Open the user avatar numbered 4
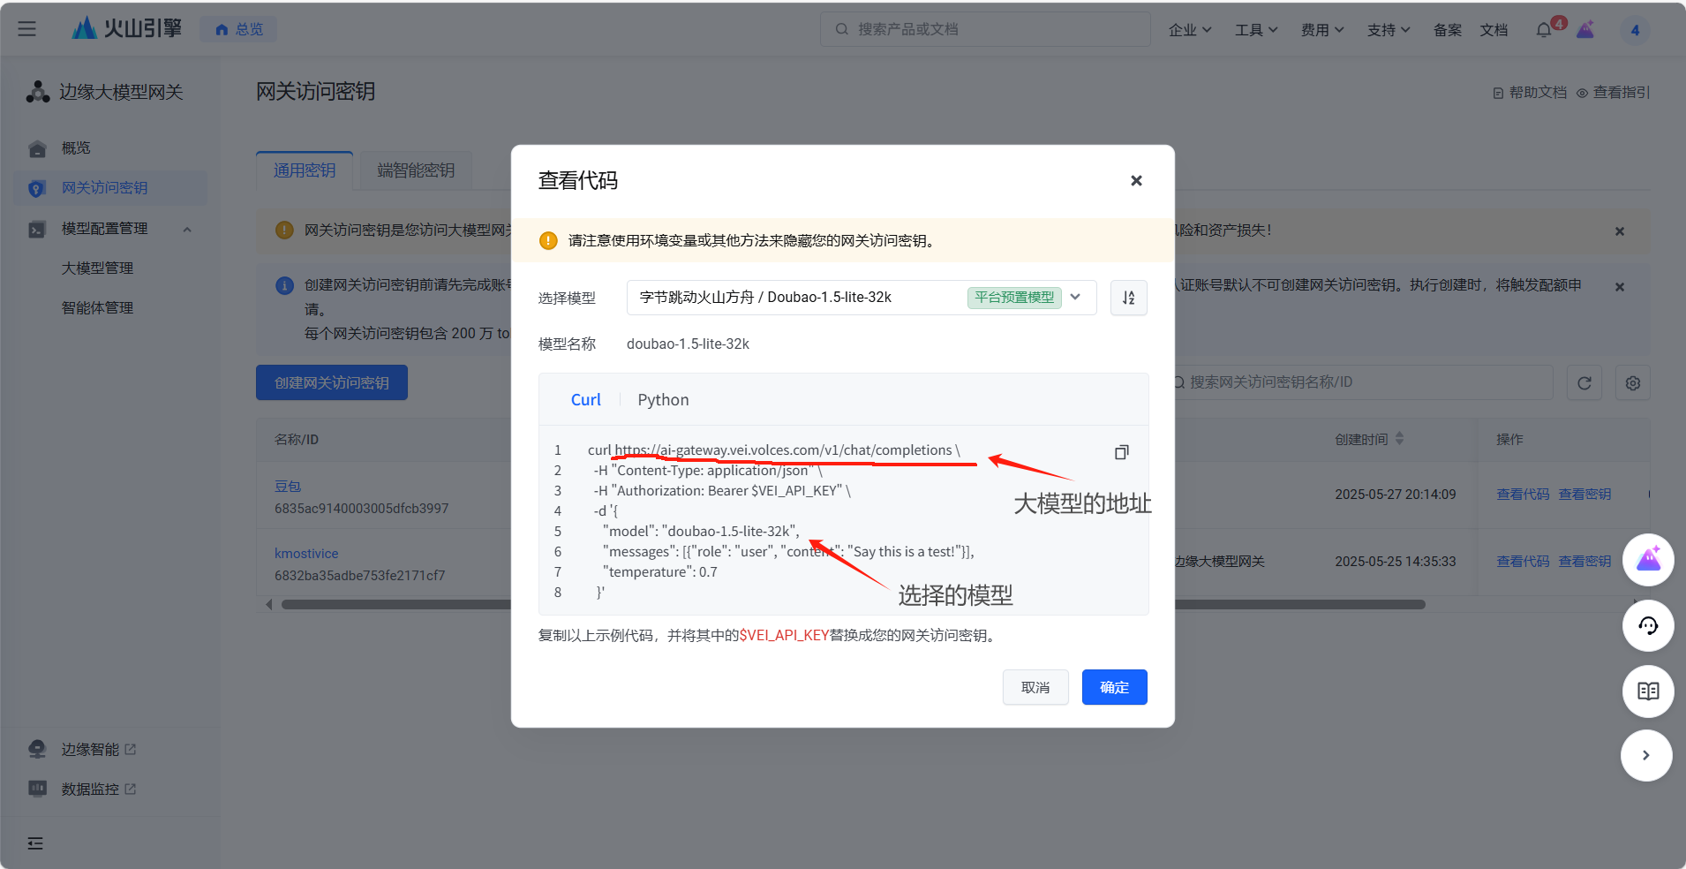Screen dimensions: 1686x869 [x=1635, y=30]
